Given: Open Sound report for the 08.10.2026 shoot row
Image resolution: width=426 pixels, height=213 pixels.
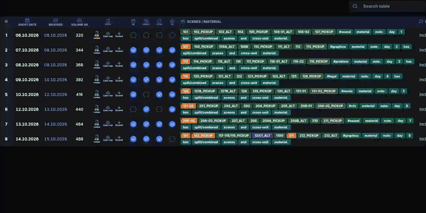Looking at the screenshot, I should 119,64.
